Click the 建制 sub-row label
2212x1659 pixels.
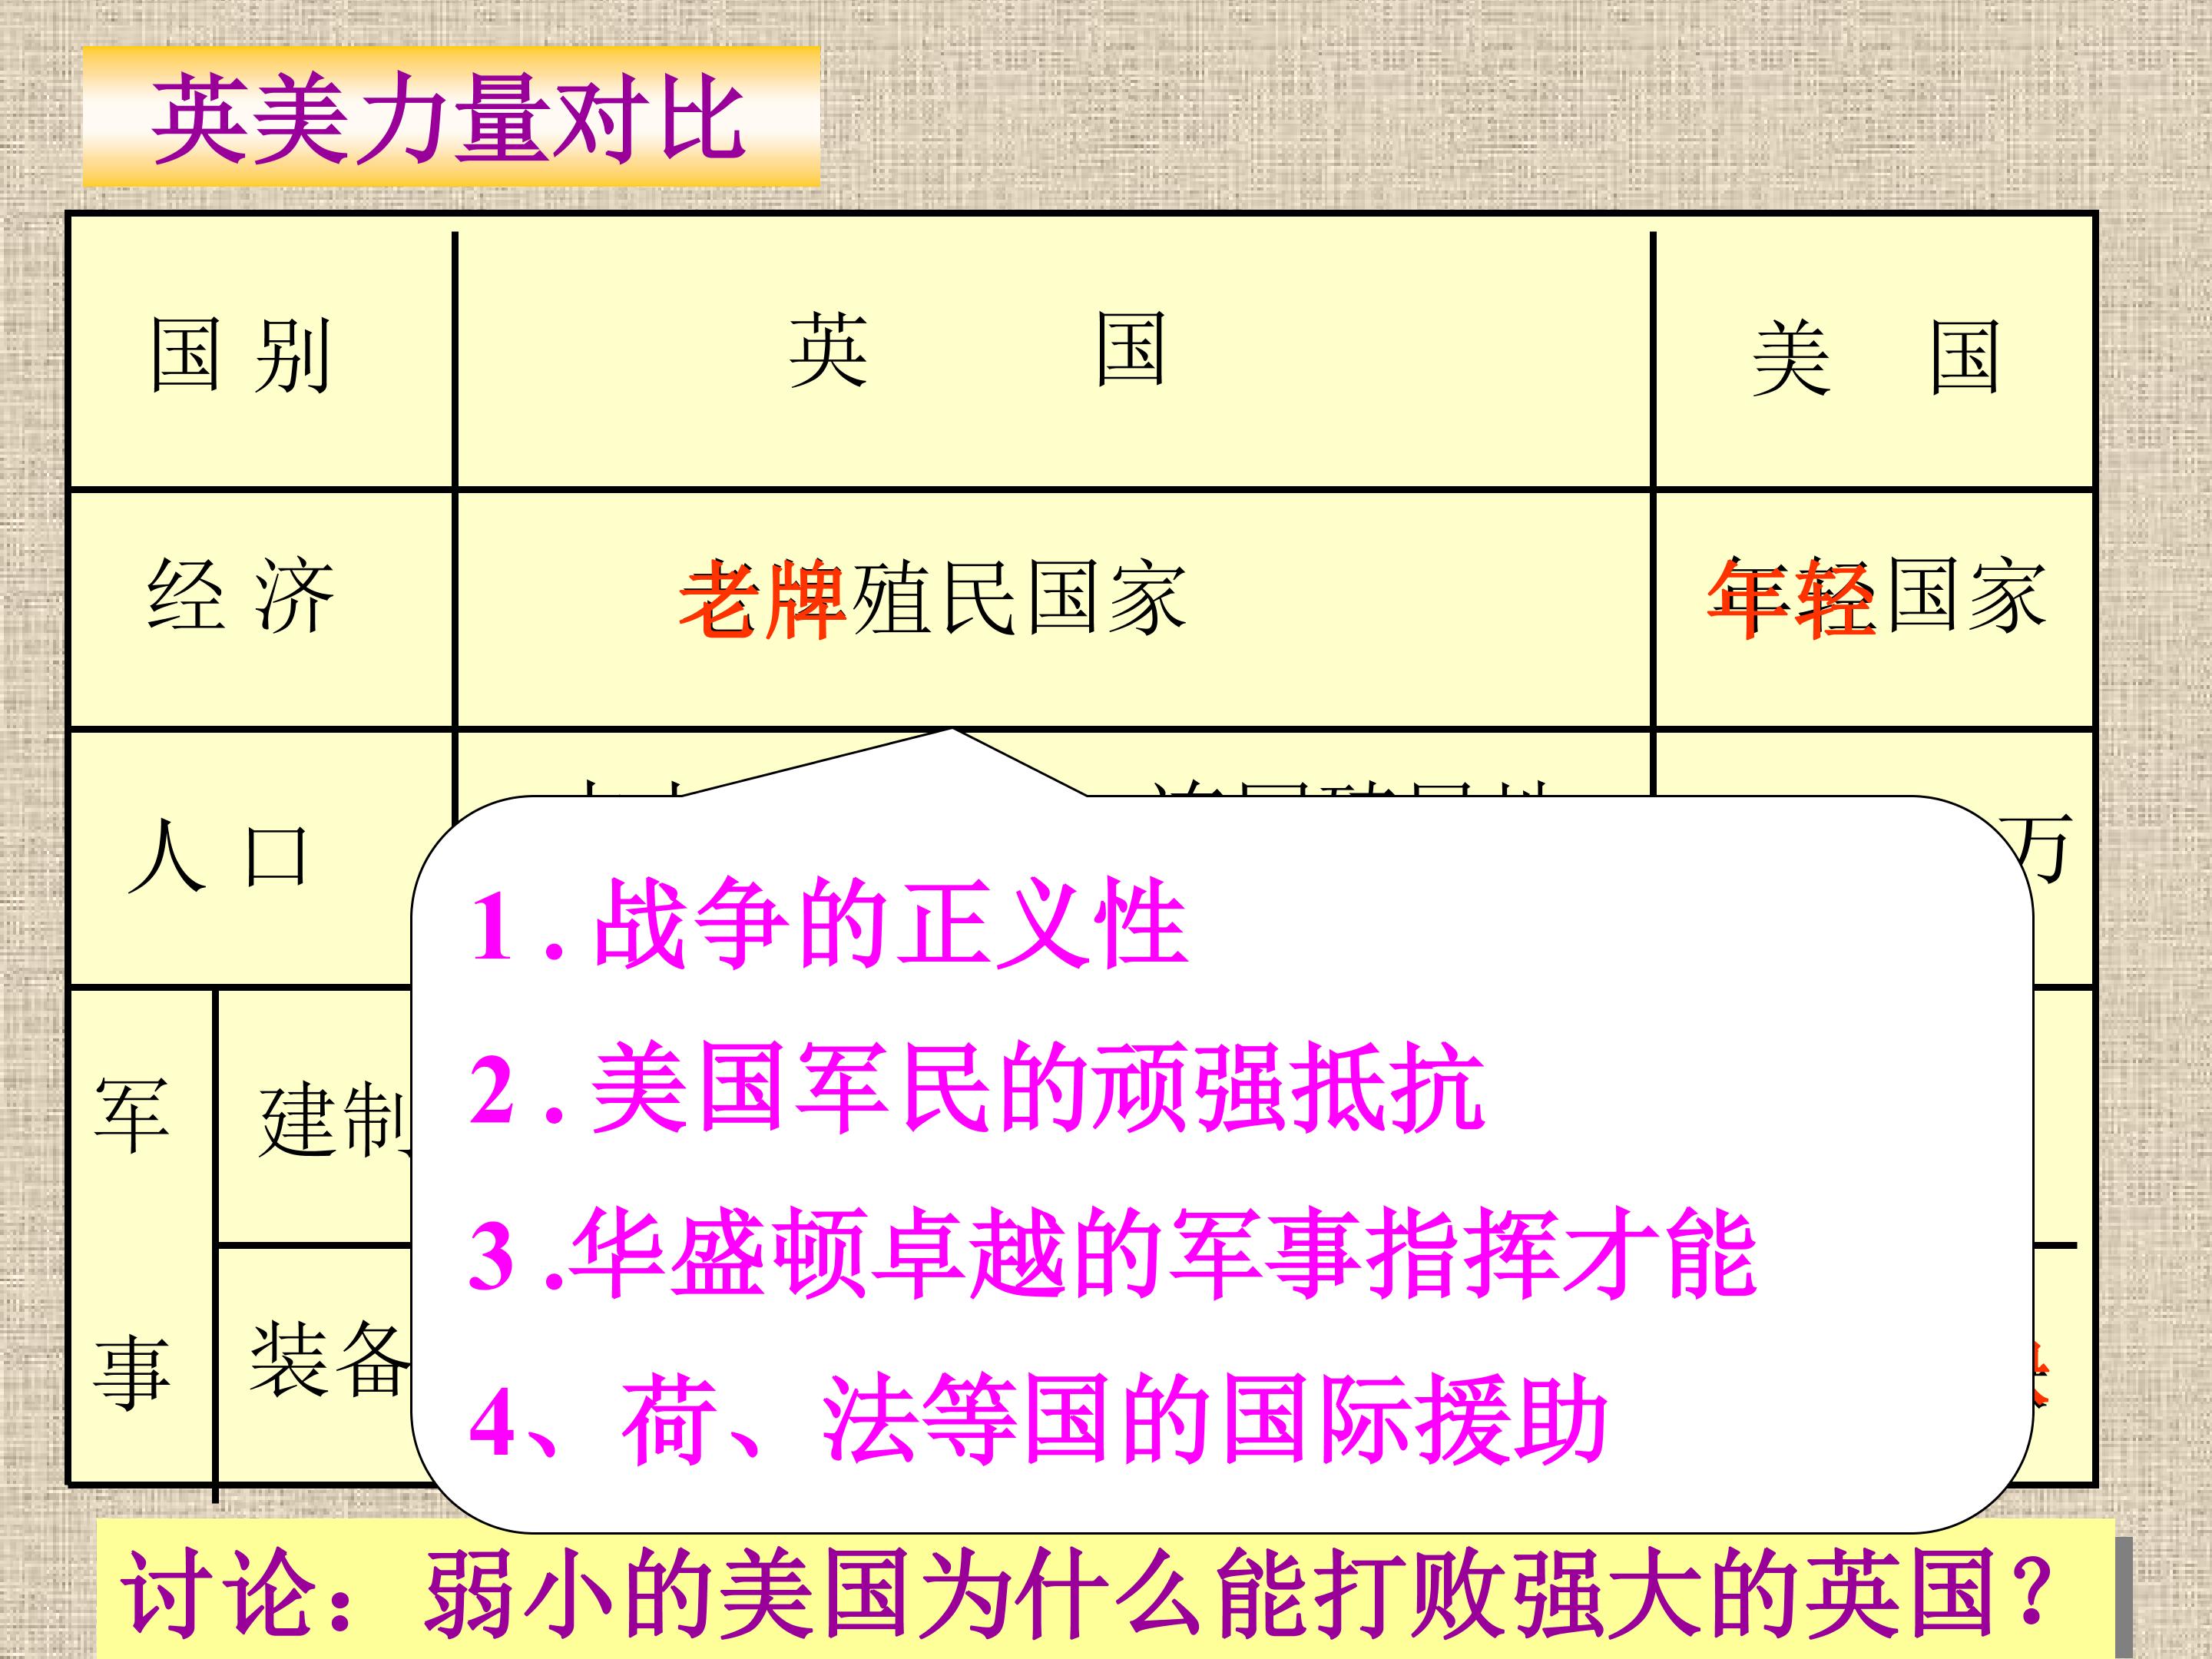coord(335,1120)
